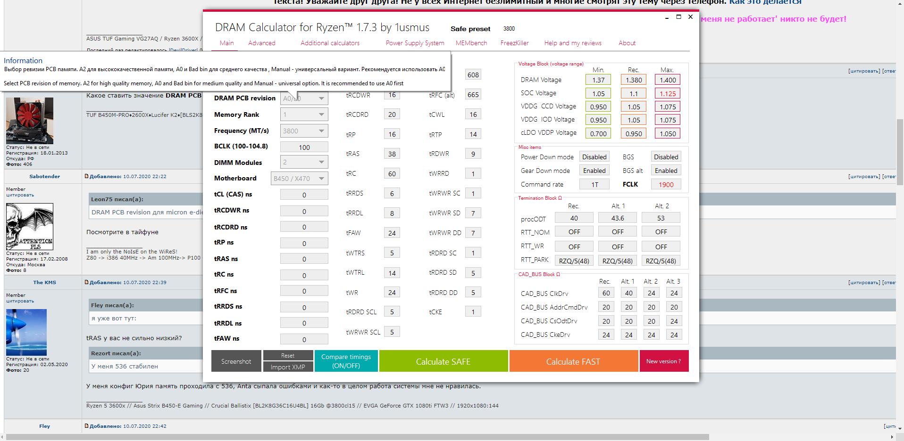Click the forum page vertical scrollbar
Image resolution: width=904 pixels, height=441 pixels.
point(900,152)
